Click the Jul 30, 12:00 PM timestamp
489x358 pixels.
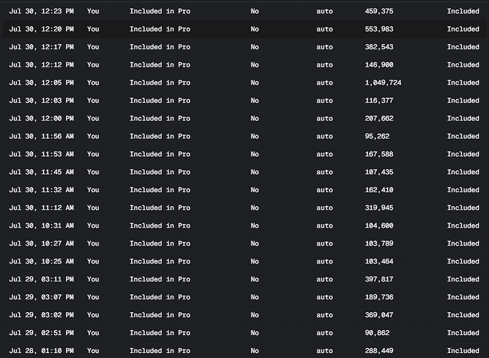(x=41, y=119)
